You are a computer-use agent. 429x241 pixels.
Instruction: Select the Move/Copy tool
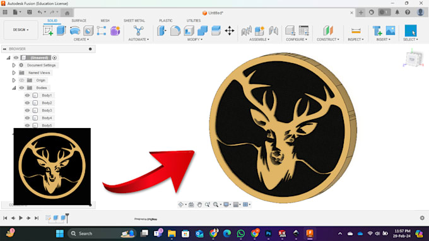pyautogui.click(x=229, y=31)
